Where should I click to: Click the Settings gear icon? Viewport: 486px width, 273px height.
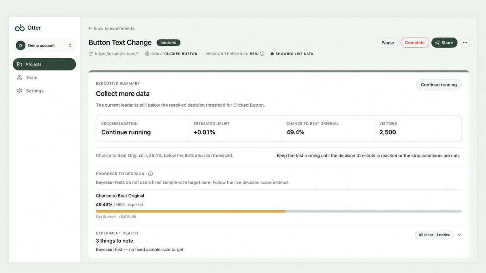click(x=19, y=91)
